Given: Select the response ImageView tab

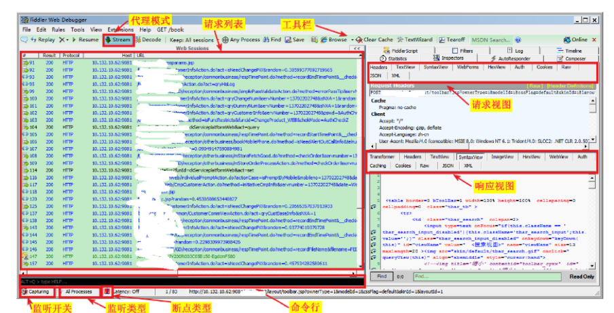Looking at the screenshot, I should [x=503, y=156].
